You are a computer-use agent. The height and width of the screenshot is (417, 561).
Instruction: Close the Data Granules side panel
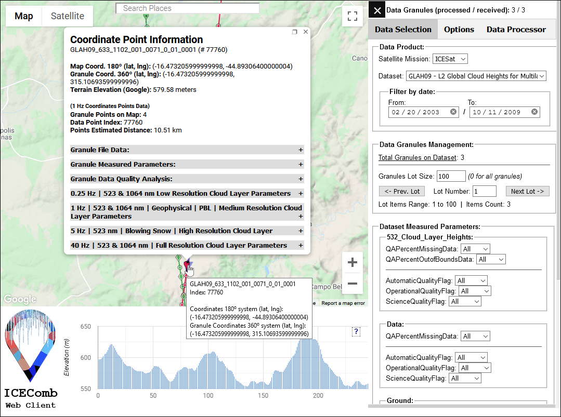pyautogui.click(x=377, y=10)
